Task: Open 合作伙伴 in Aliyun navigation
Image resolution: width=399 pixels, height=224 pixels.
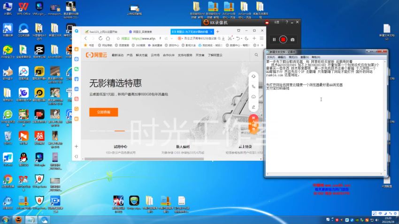Action: click(169, 55)
